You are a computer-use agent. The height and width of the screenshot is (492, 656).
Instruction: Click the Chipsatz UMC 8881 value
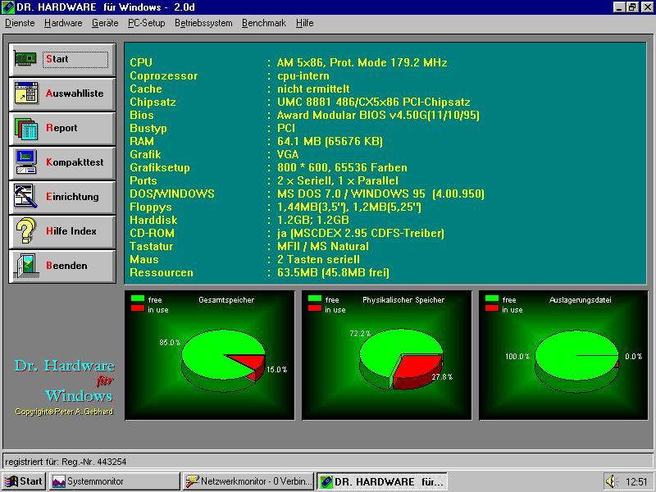pyautogui.click(x=373, y=102)
